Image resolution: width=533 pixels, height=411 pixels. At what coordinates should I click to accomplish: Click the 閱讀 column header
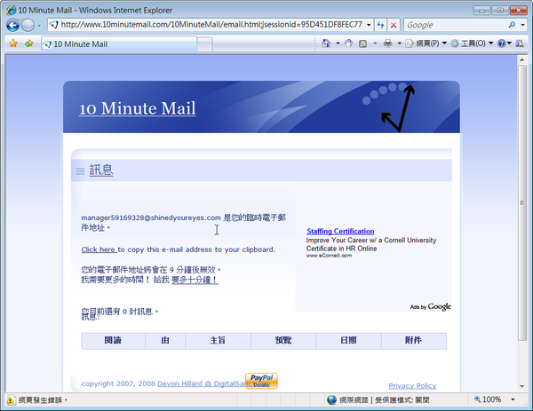[113, 341]
